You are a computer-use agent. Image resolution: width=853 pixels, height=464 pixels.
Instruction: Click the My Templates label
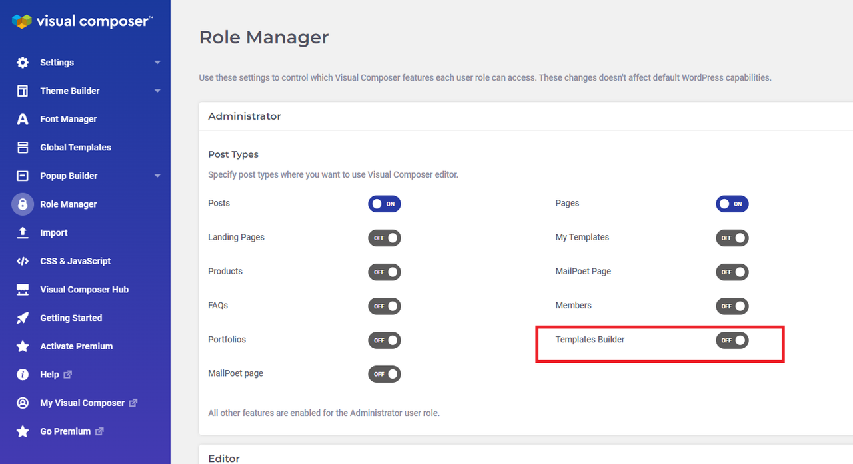(x=582, y=237)
